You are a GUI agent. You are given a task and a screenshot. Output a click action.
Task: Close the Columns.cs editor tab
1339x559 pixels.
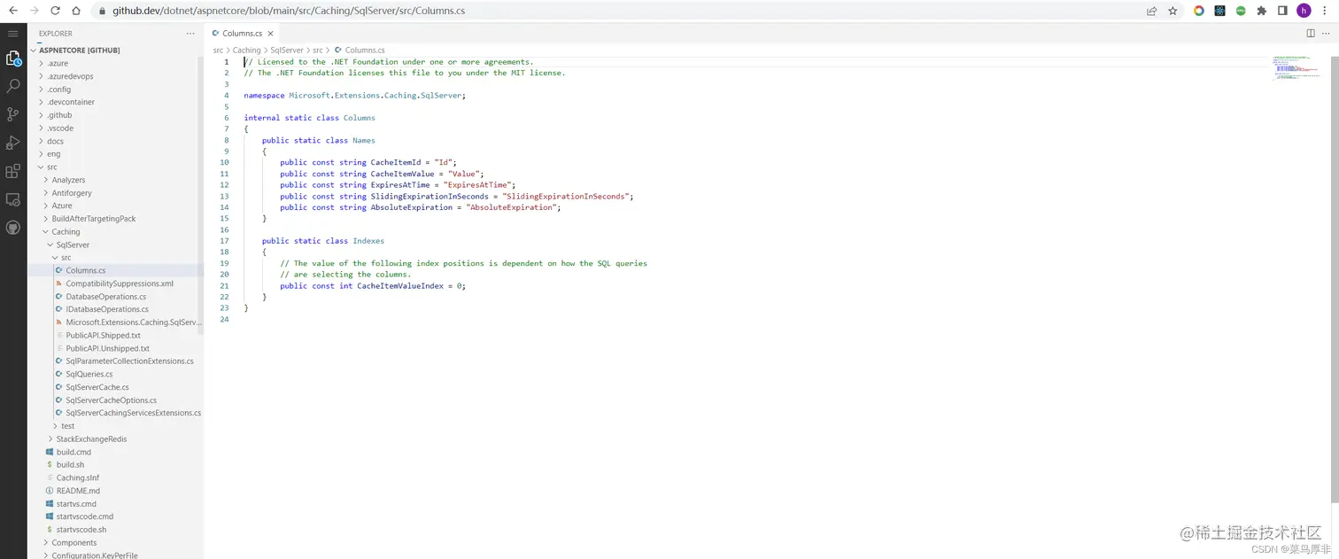coord(270,34)
